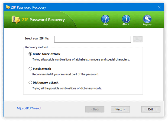Click the < Back button

pos(95,109)
